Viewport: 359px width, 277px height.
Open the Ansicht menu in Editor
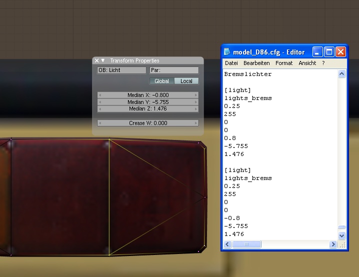(307, 63)
